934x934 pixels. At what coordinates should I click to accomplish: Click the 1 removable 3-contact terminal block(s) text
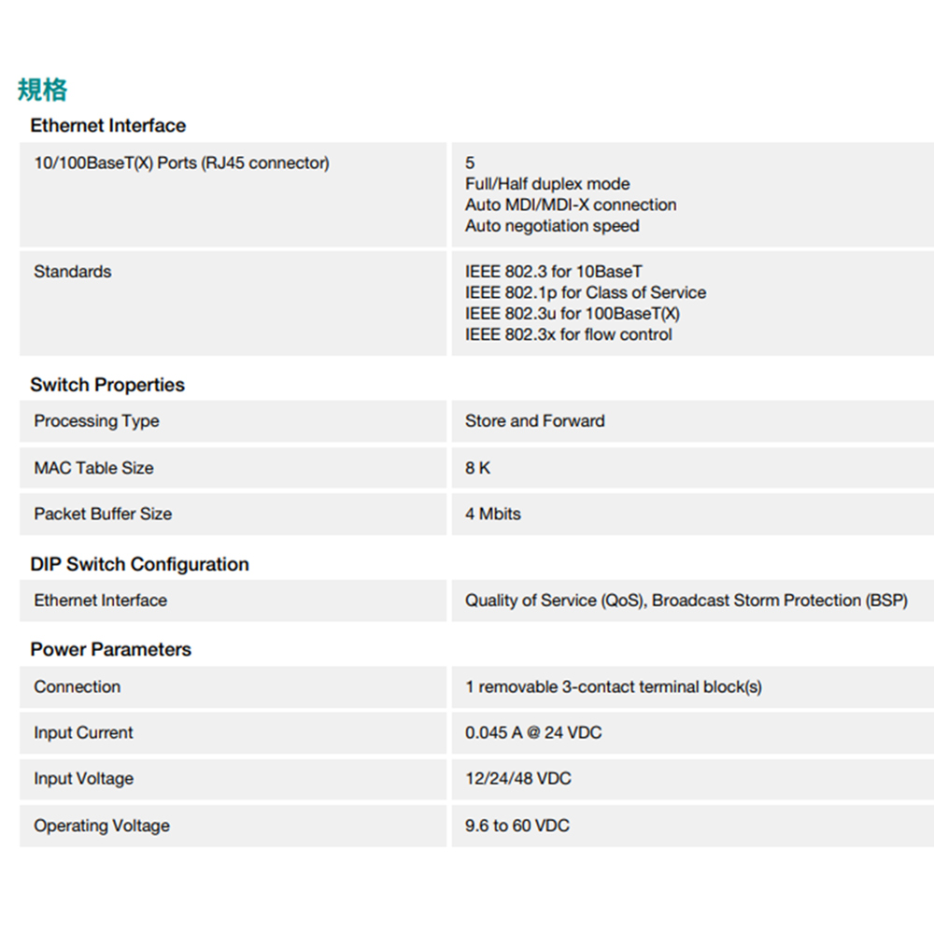pos(613,686)
